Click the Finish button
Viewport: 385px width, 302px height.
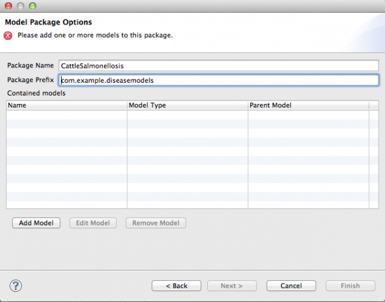tap(350, 286)
